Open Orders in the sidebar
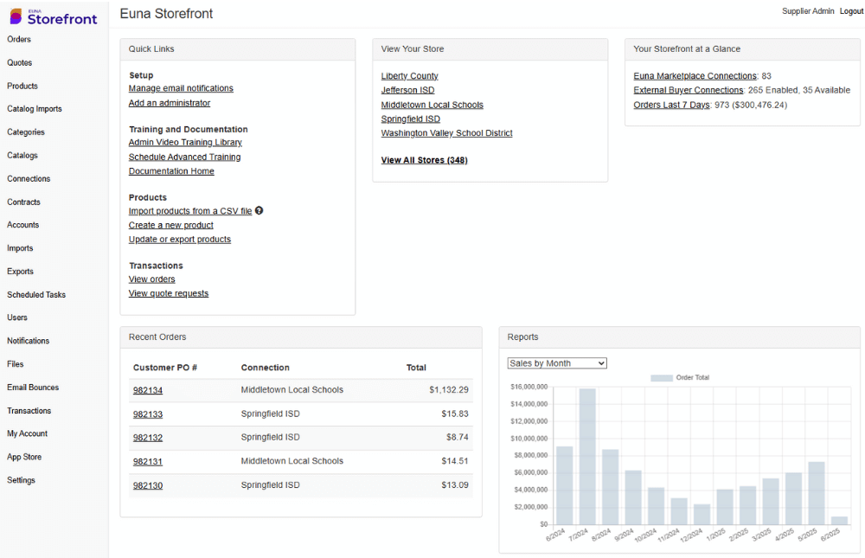This screenshot has width=865, height=558. coord(19,39)
